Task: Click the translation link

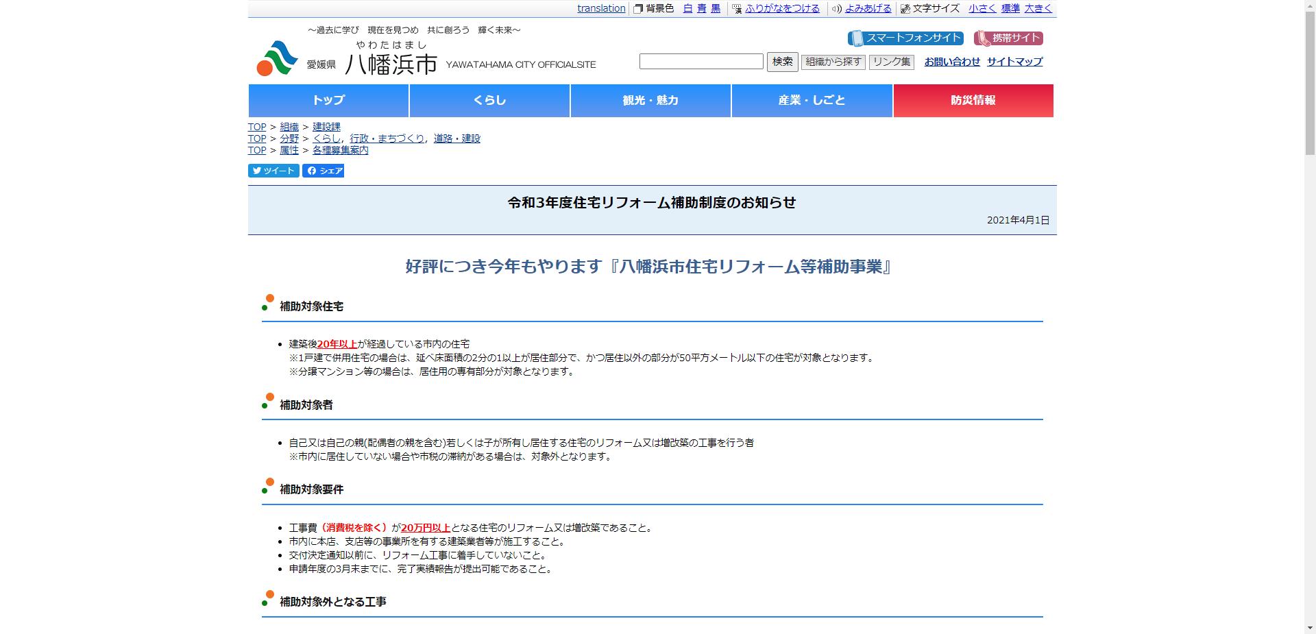Action: pyautogui.click(x=601, y=9)
